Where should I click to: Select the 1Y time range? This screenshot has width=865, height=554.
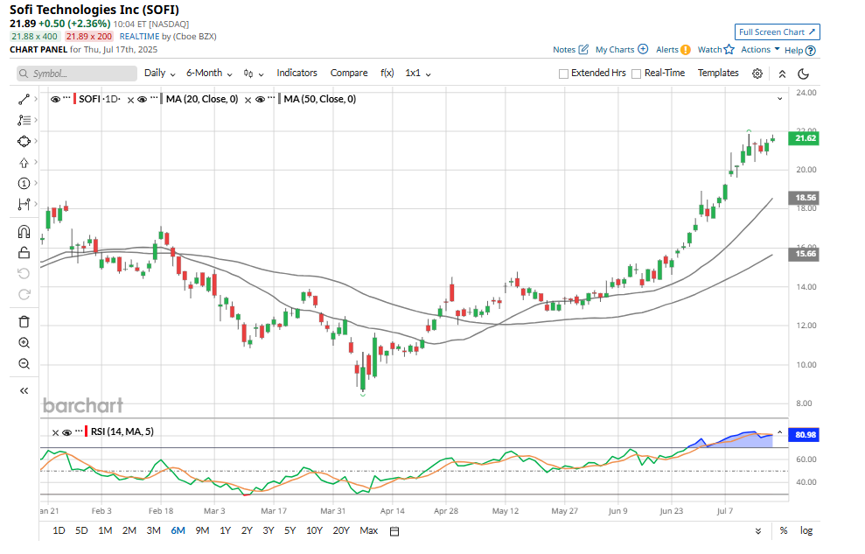point(225,530)
